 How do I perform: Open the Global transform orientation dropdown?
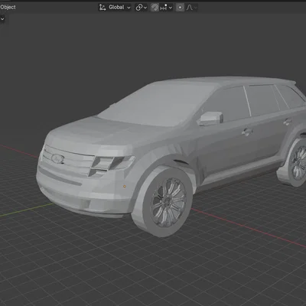(115, 8)
